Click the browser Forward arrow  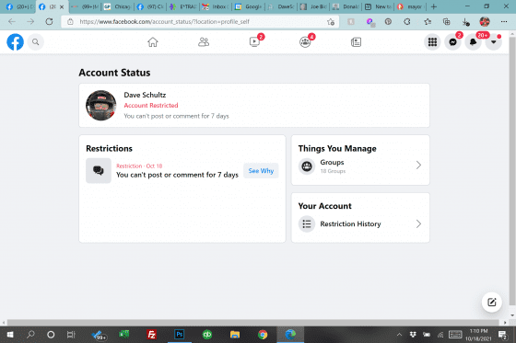(30, 22)
